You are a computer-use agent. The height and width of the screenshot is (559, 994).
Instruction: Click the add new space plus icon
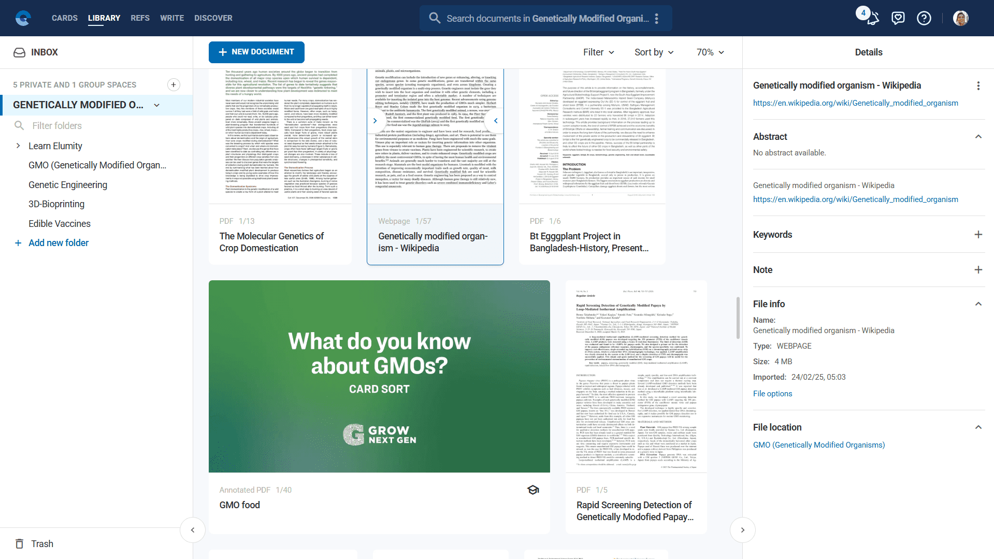pyautogui.click(x=174, y=84)
